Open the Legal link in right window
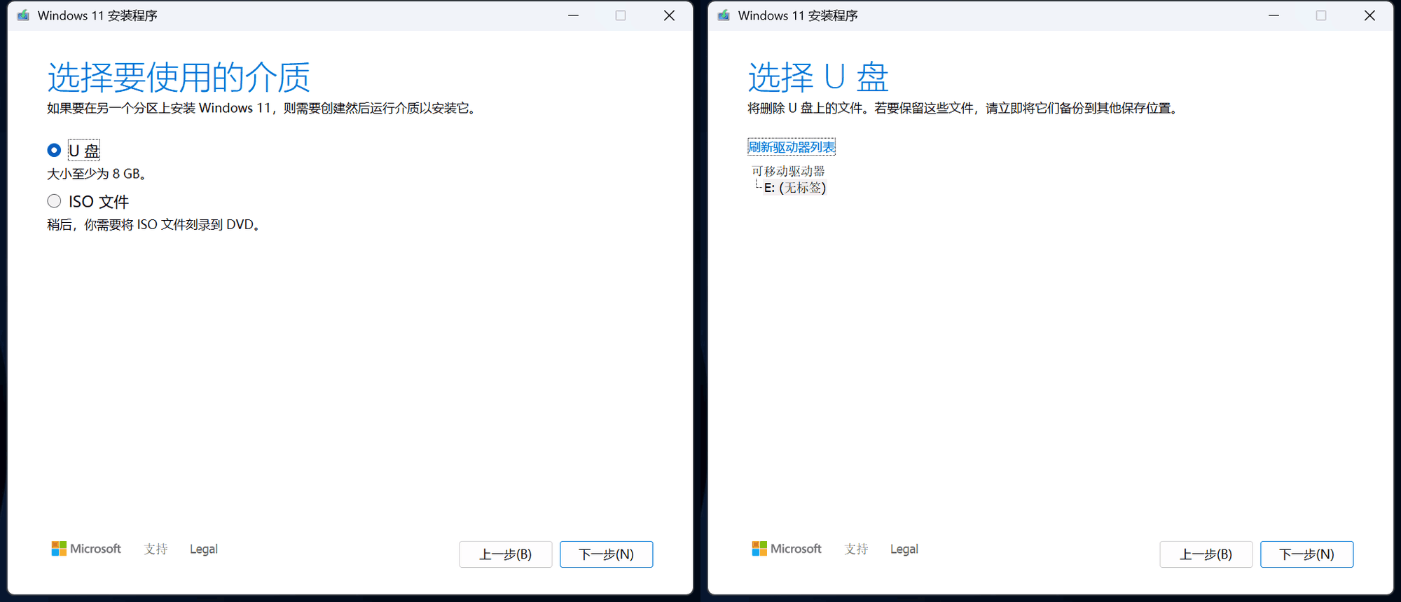 904,549
